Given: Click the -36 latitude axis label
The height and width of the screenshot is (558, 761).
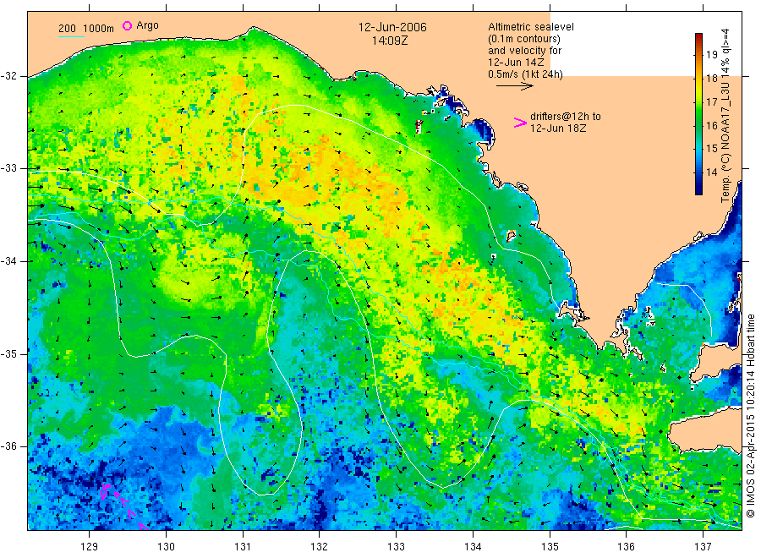Looking at the screenshot, I should click(8, 446).
